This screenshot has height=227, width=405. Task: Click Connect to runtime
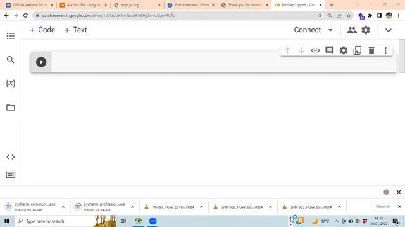coord(308,30)
